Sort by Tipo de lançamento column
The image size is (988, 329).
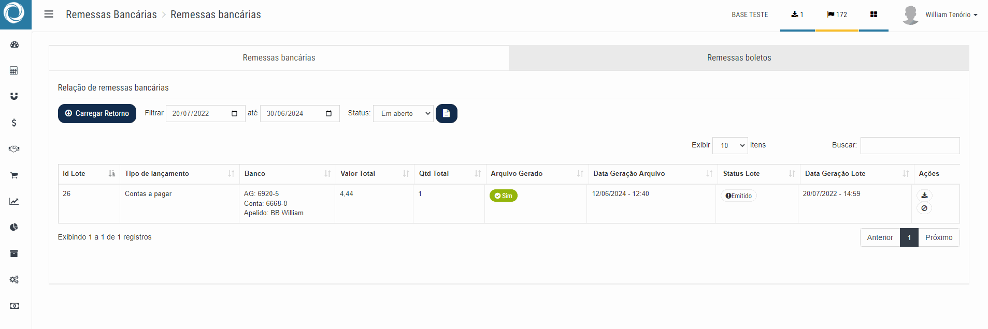(179, 174)
